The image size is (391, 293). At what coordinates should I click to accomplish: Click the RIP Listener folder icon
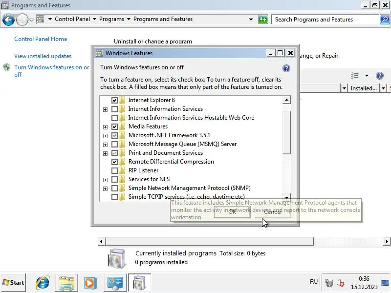coord(122,170)
